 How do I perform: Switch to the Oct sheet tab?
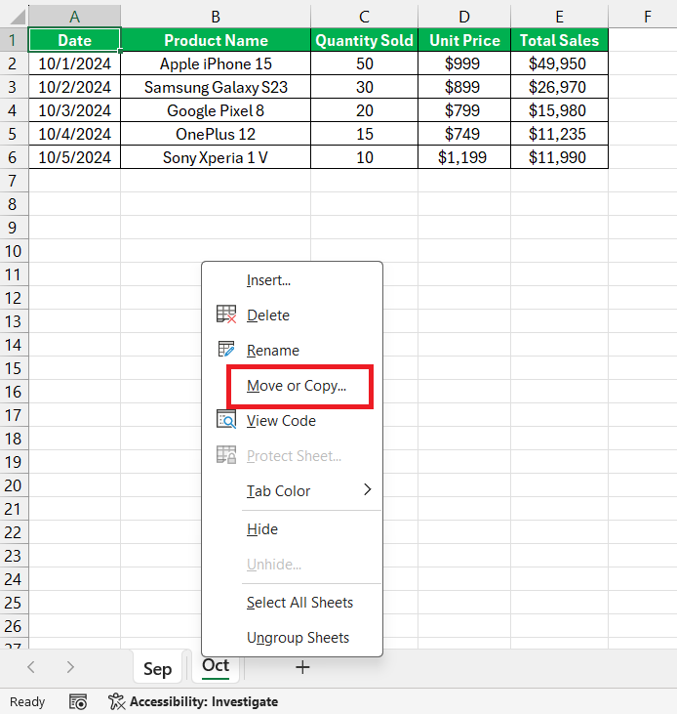[216, 666]
